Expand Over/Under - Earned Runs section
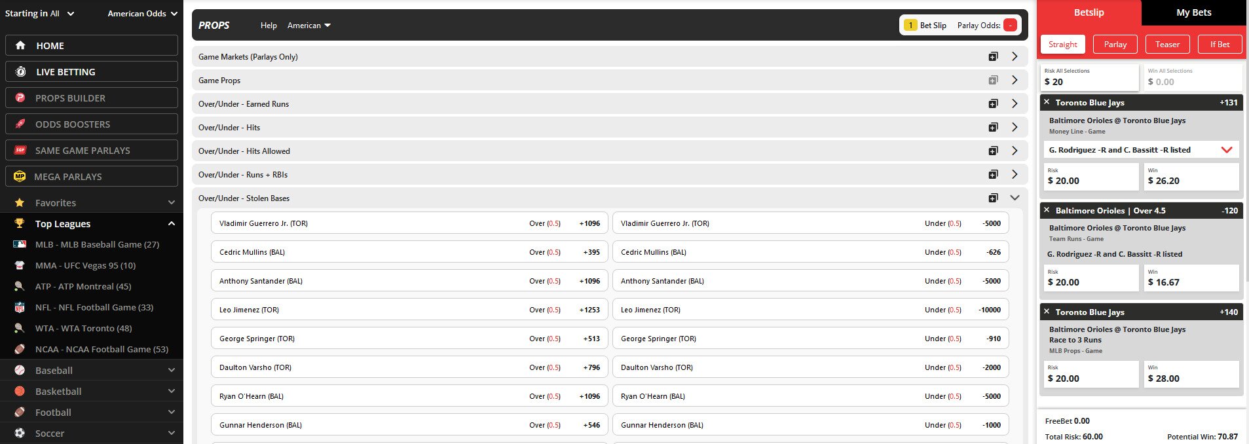Image resolution: width=1249 pixels, height=444 pixels. click(x=1015, y=104)
